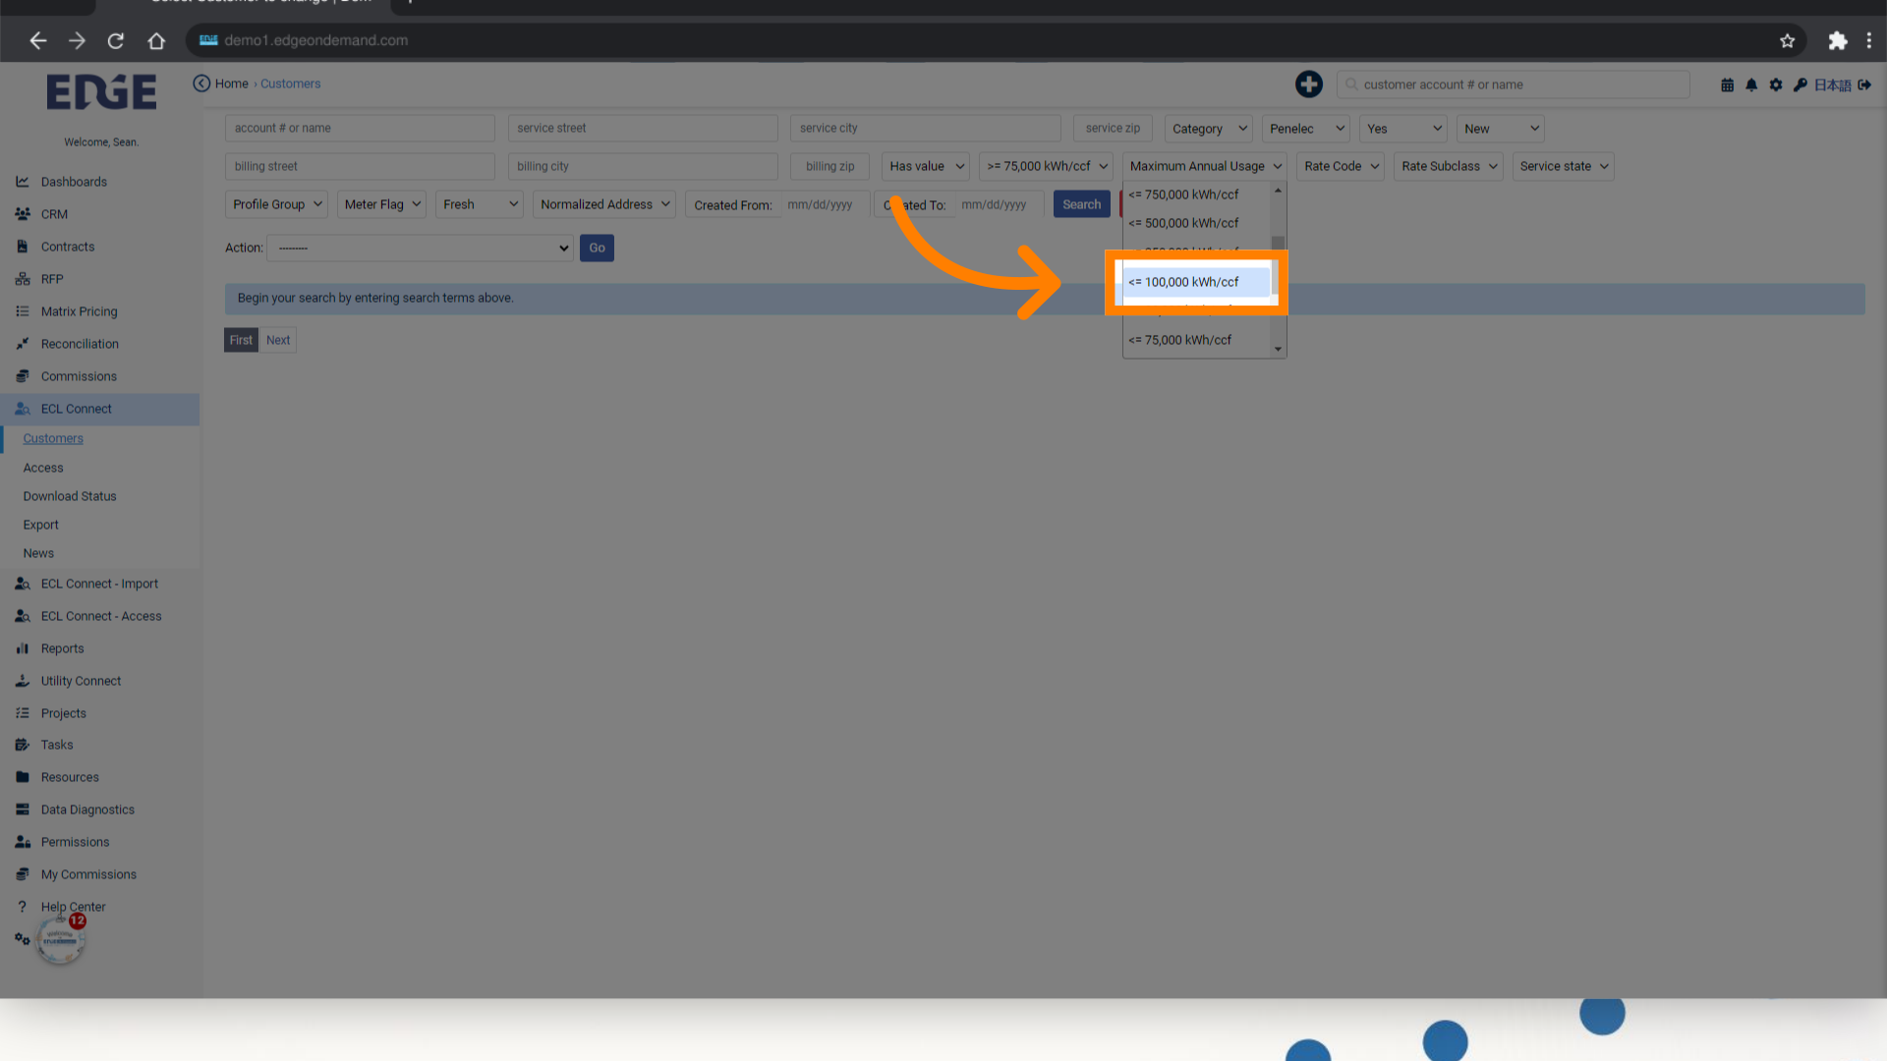Screen dimensions: 1887x1061
Task: Open the browser home page icon
Action: (x=156, y=40)
